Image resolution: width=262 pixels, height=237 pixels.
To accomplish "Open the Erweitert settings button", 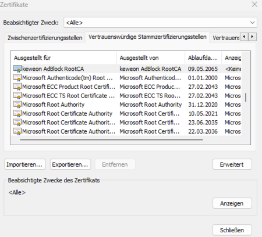I will (x=232, y=164).
